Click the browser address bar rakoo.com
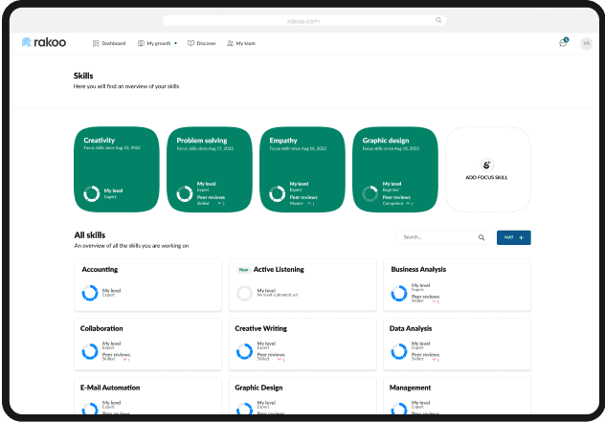 click(303, 21)
